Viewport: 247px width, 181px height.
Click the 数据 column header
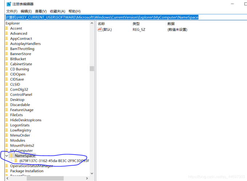click(x=171, y=24)
